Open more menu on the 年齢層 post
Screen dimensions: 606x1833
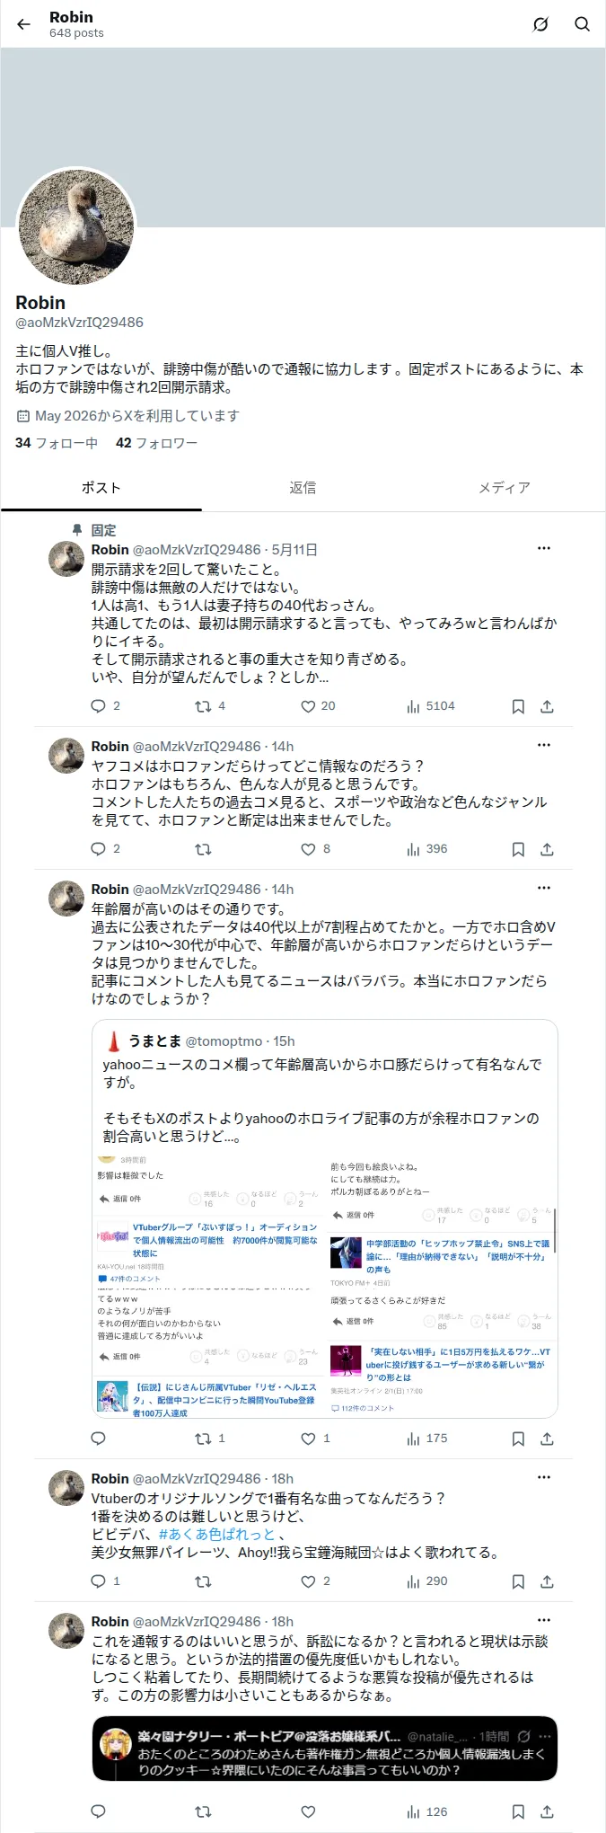point(544,888)
